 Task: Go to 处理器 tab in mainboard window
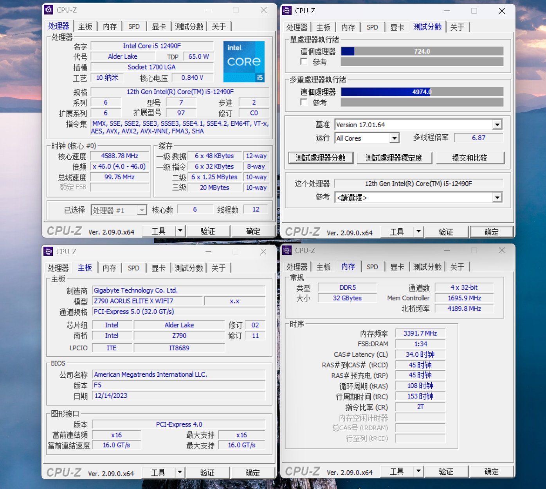pos(58,268)
